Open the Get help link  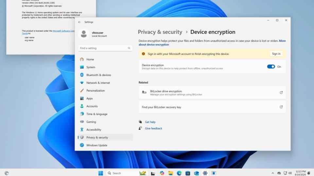click(x=150, y=122)
